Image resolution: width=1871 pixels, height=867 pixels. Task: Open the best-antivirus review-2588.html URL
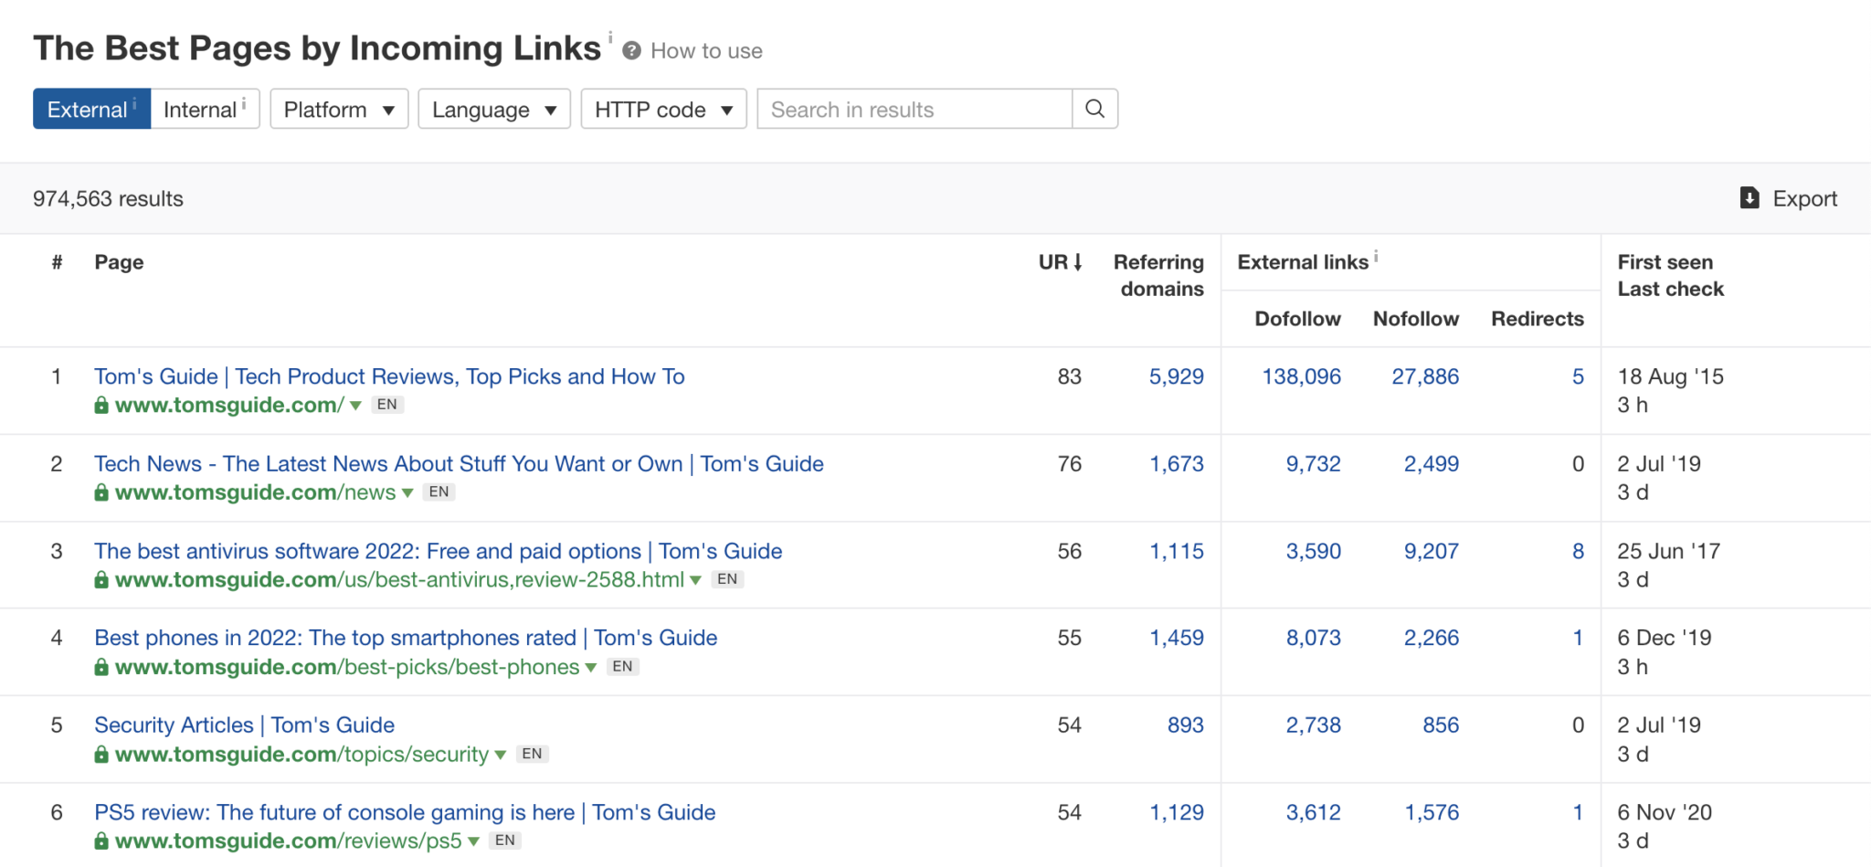(399, 579)
